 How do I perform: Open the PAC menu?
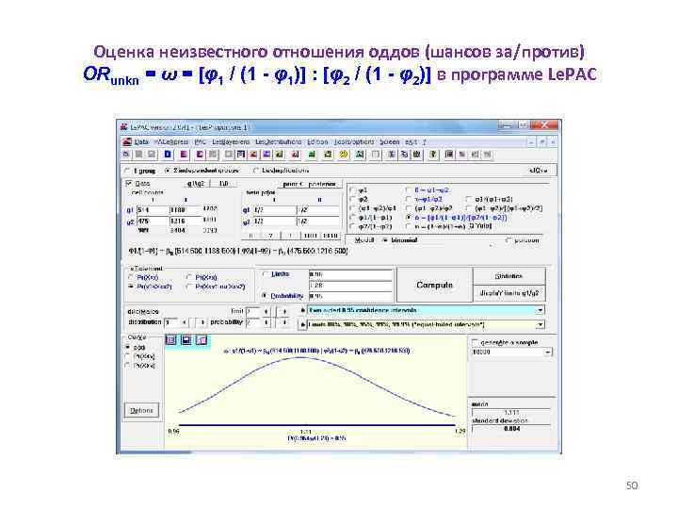(x=200, y=142)
